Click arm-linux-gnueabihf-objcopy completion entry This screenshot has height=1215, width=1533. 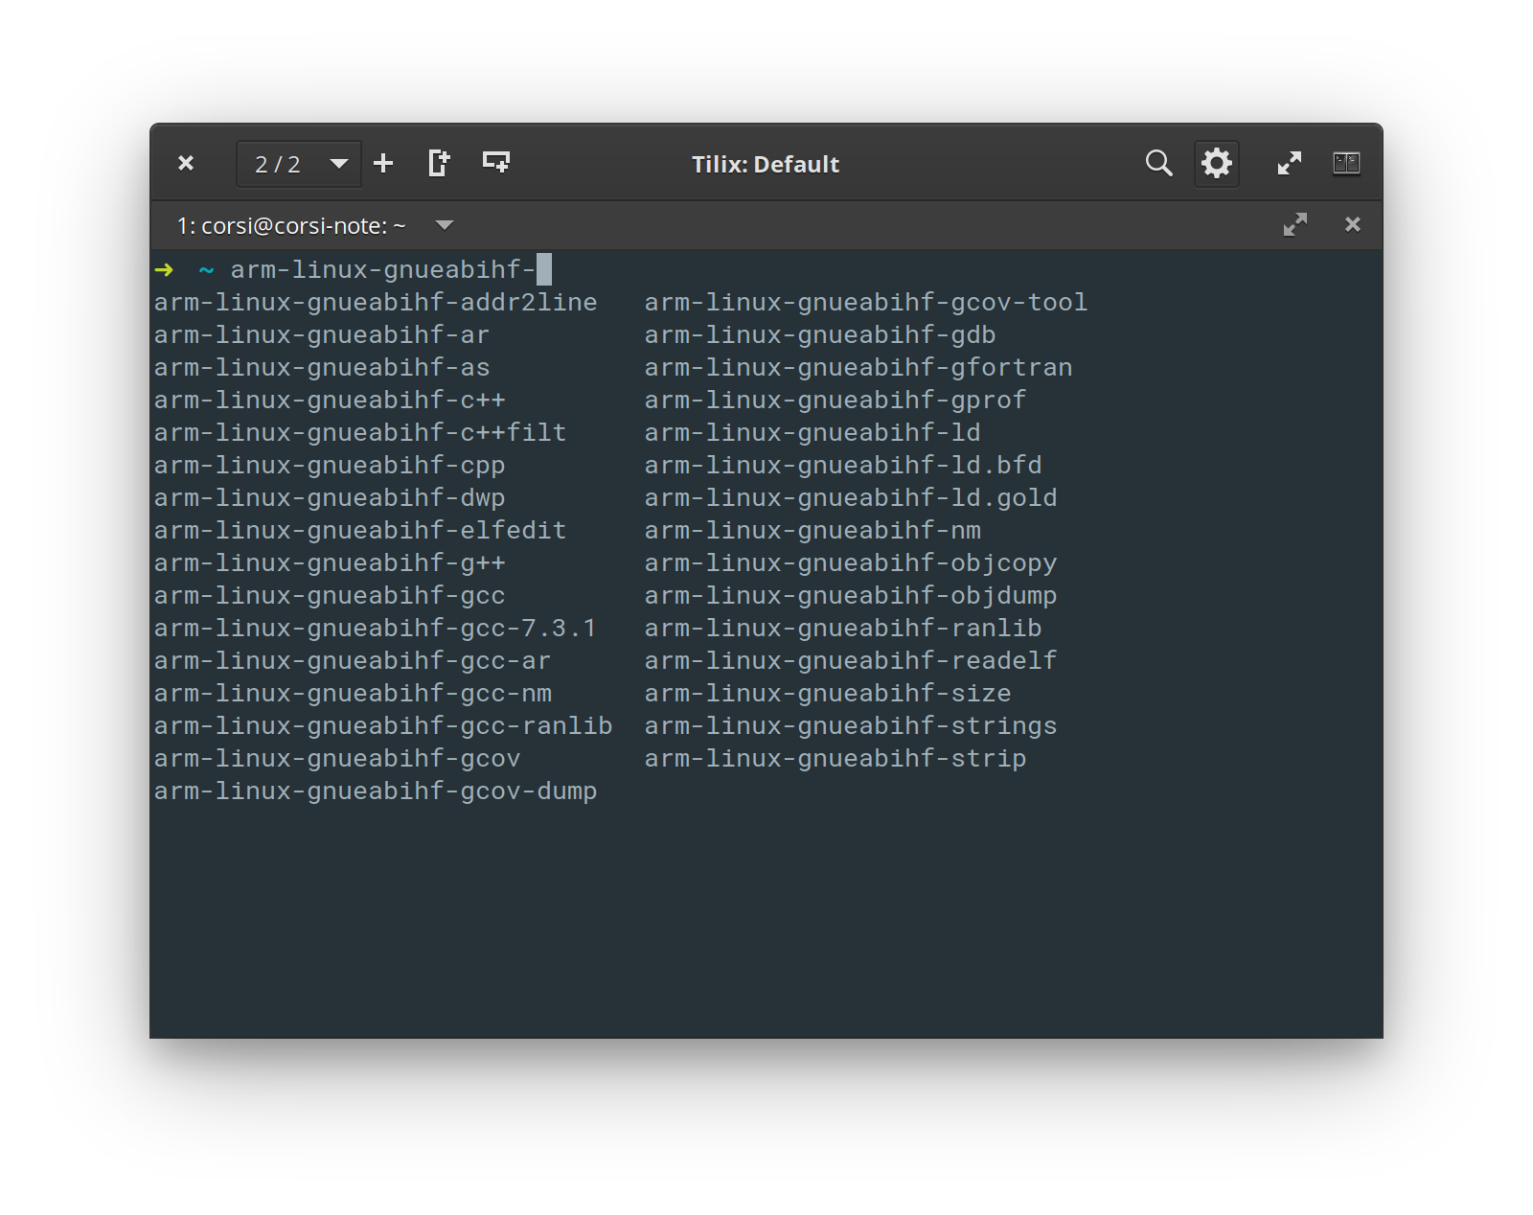pyautogui.click(x=851, y=563)
